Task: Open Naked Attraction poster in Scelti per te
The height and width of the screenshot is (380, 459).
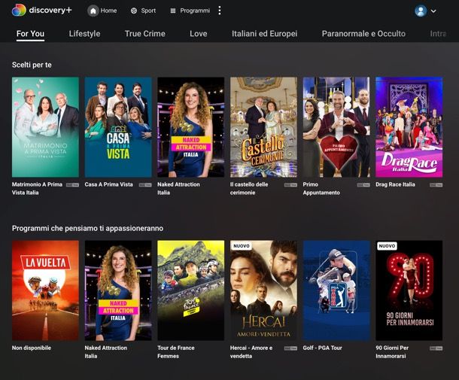Action: [191, 127]
